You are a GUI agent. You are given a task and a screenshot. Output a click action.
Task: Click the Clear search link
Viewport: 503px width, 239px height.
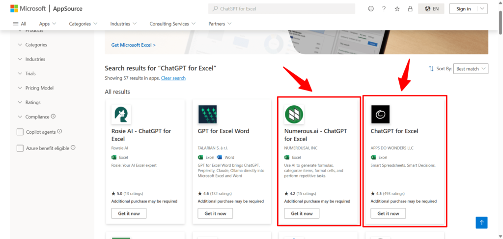click(x=173, y=78)
